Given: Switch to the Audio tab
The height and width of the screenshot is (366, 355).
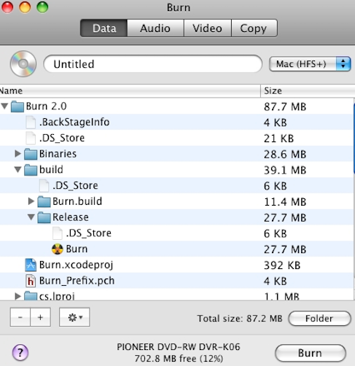Looking at the screenshot, I should tap(155, 28).
